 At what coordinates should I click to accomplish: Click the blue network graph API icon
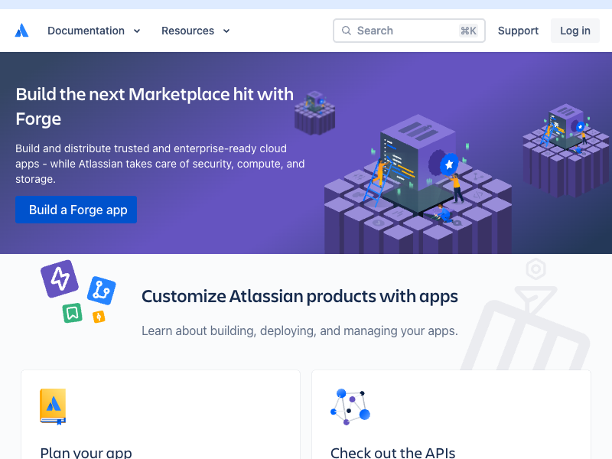pyautogui.click(x=350, y=407)
